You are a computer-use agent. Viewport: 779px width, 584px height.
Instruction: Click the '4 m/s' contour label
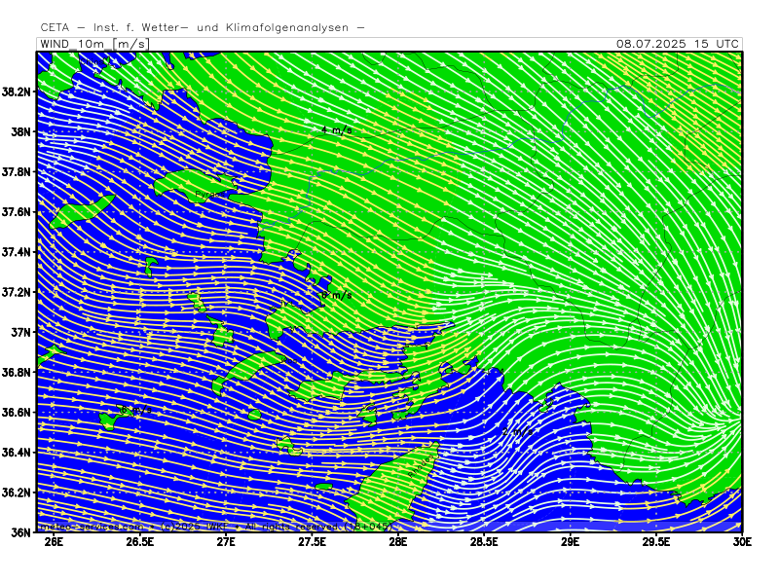[x=336, y=130]
